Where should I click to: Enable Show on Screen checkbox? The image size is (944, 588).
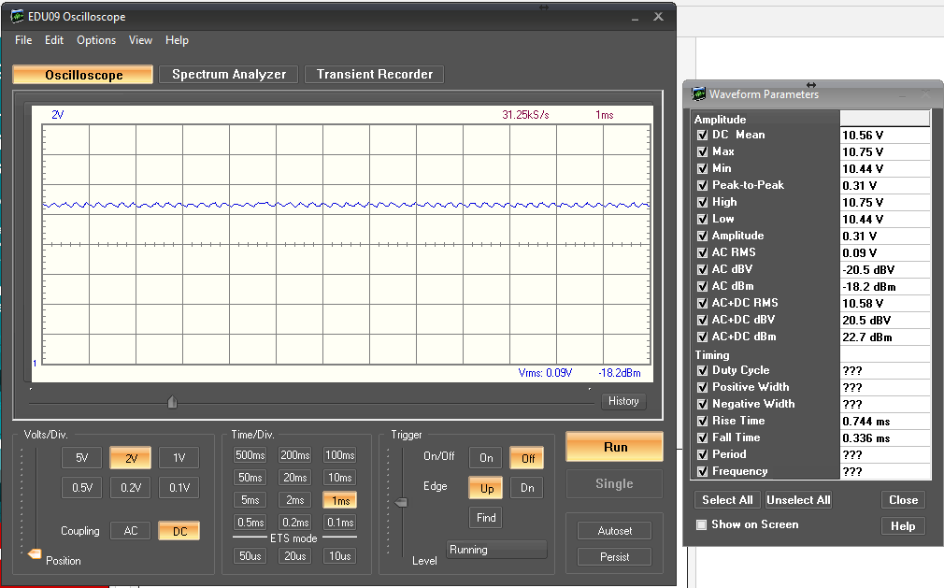pos(701,524)
